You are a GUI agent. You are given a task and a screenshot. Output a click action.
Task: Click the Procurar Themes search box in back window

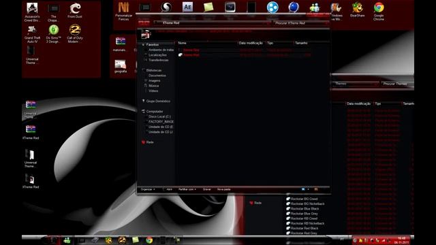click(397, 84)
